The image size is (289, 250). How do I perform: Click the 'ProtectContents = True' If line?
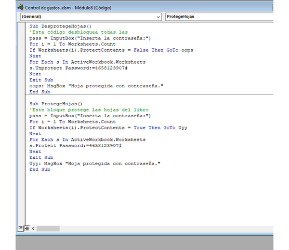click(108, 128)
